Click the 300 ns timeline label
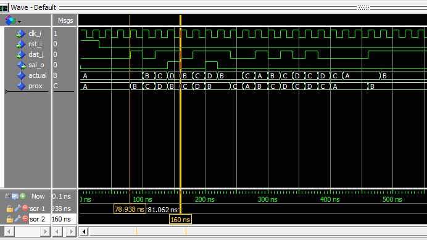Screen dimensions: 427x240 point(267,199)
